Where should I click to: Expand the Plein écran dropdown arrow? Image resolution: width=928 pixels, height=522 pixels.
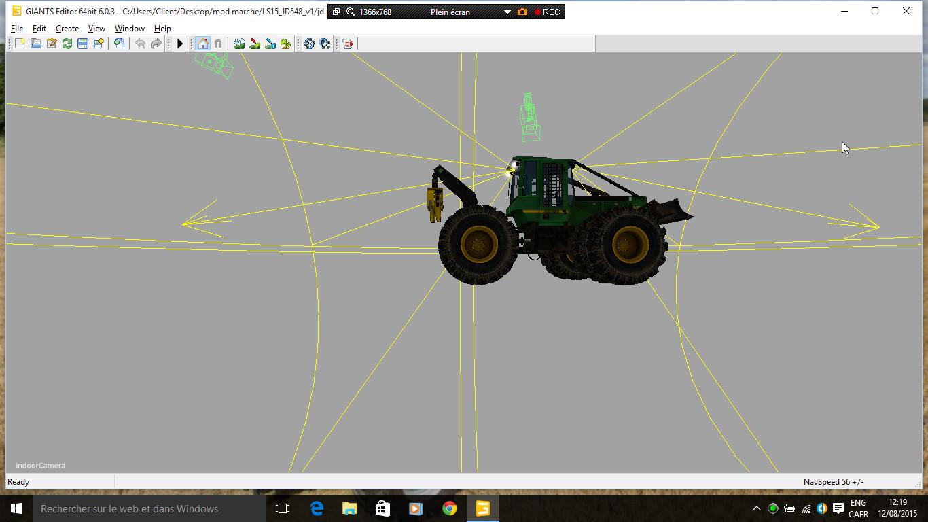pos(507,12)
